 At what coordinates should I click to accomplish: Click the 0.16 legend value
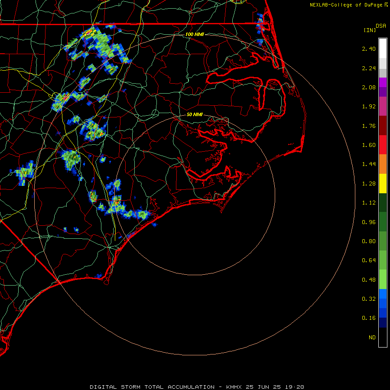(x=369, y=318)
